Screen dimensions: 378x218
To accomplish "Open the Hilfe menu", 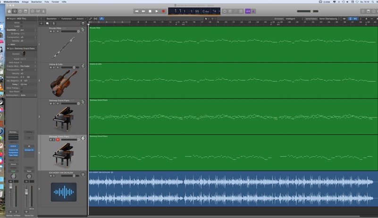I will click(64, 2).
